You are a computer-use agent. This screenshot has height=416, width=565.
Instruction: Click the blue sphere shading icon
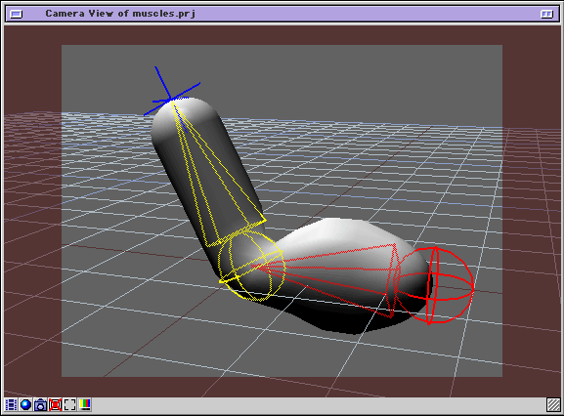[x=25, y=405]
